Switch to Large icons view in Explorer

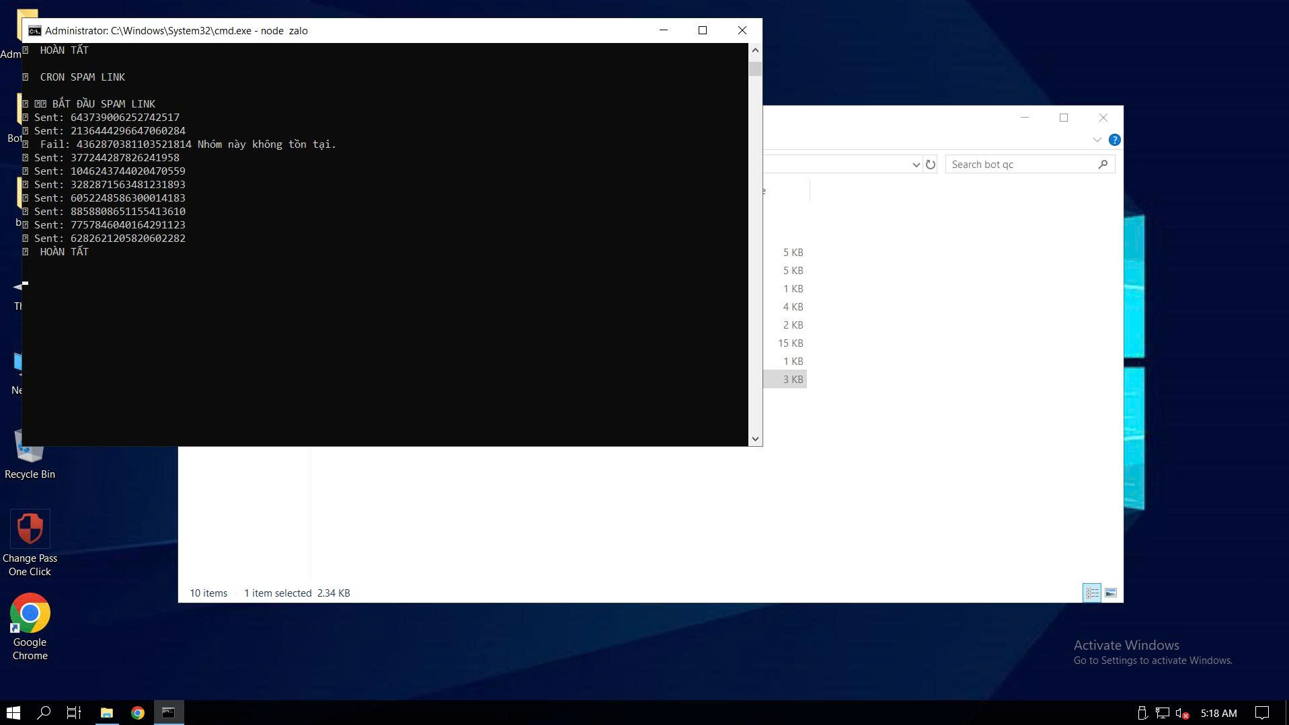pos(1111,593)
